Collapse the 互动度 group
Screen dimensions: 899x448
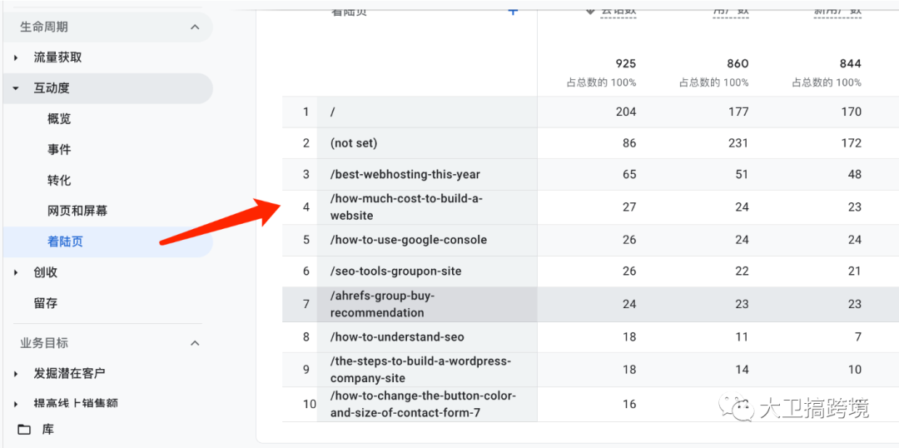point(16,88)
